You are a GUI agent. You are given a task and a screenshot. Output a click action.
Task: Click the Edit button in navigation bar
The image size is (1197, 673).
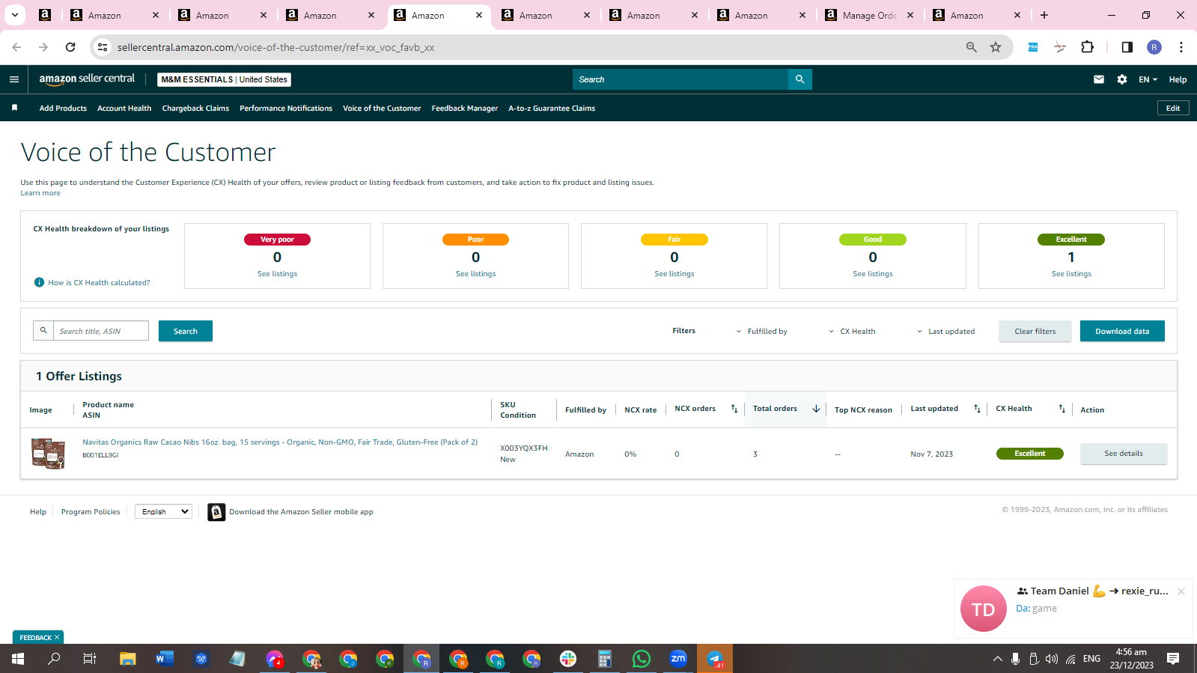[1173, 108]
